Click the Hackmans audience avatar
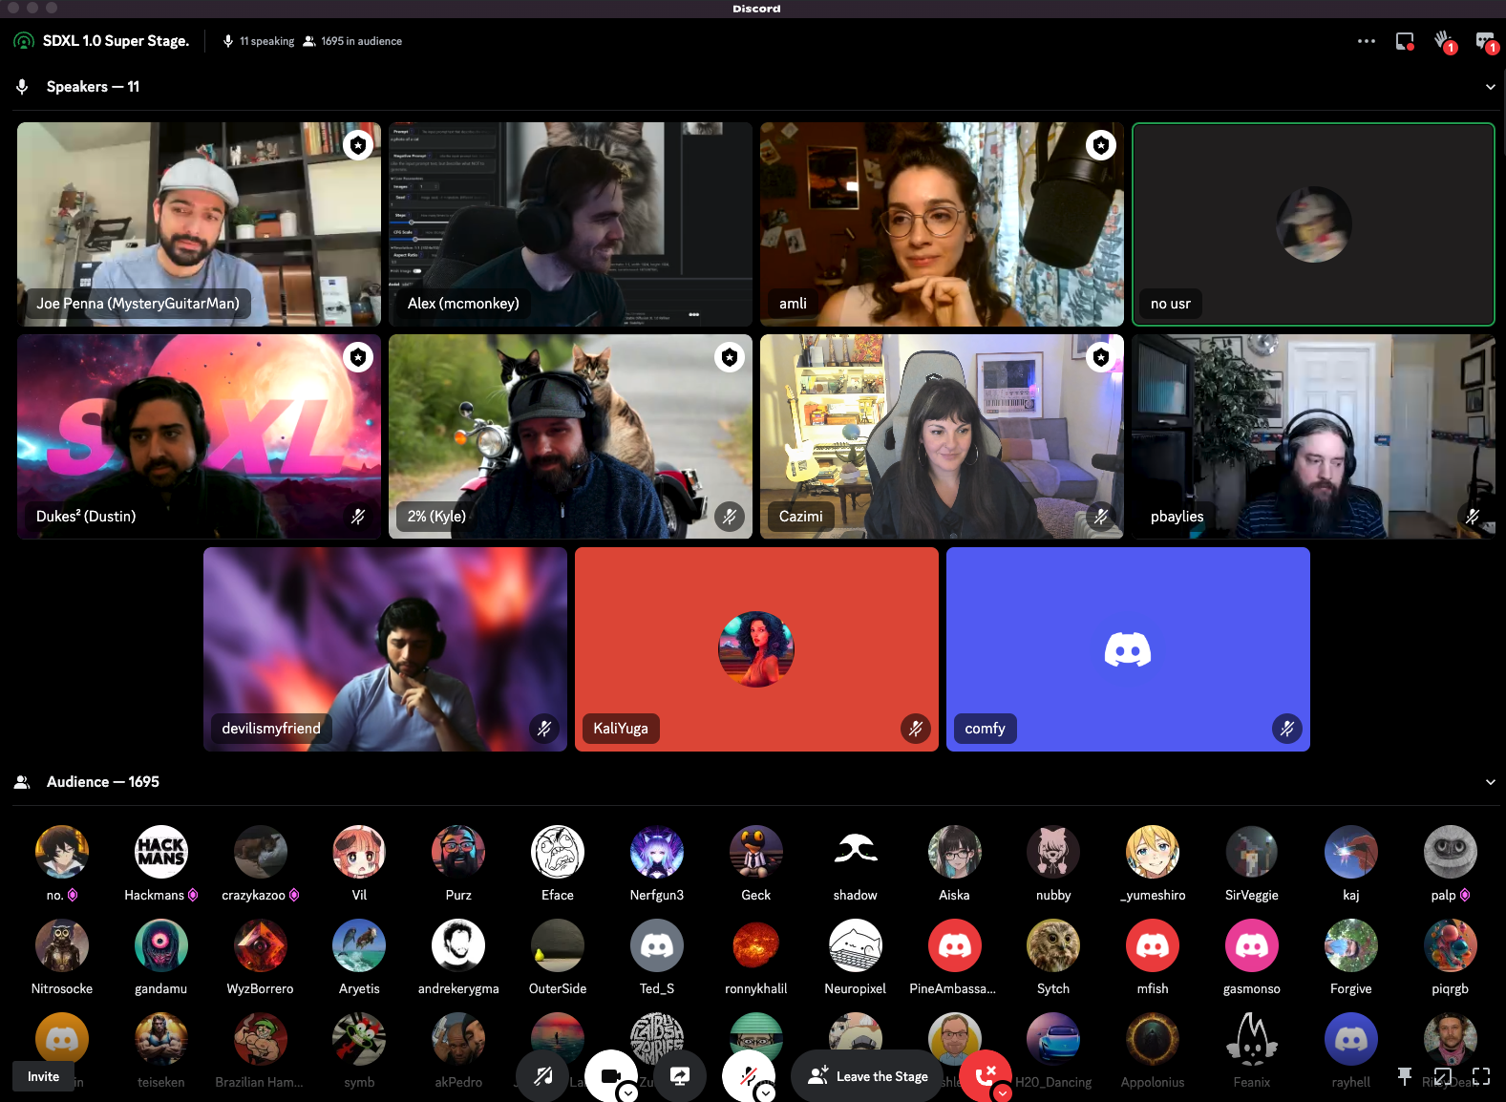Image resolution: width=1506 pixels, height=1102 pixels. [161, 852]
